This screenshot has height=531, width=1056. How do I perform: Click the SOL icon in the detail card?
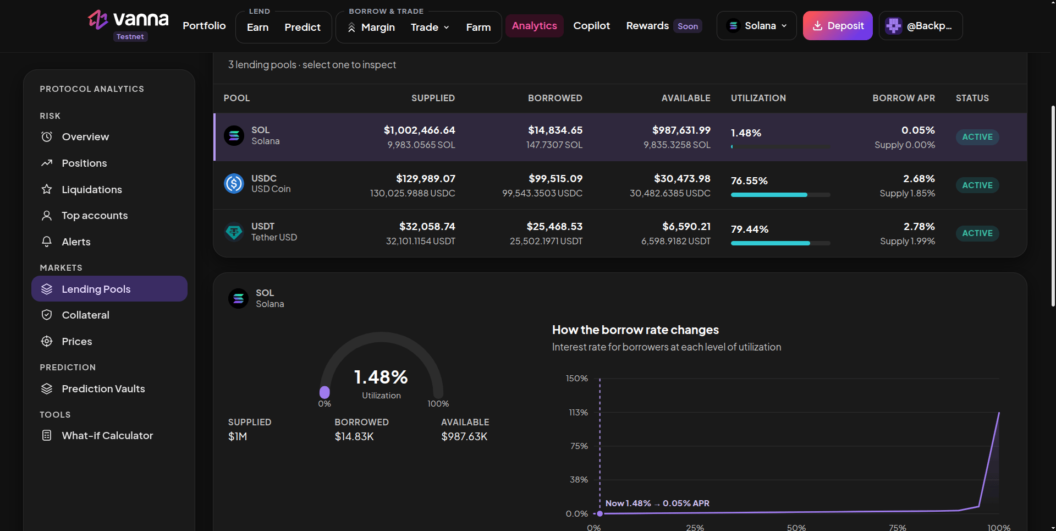(x=238, y=298)
